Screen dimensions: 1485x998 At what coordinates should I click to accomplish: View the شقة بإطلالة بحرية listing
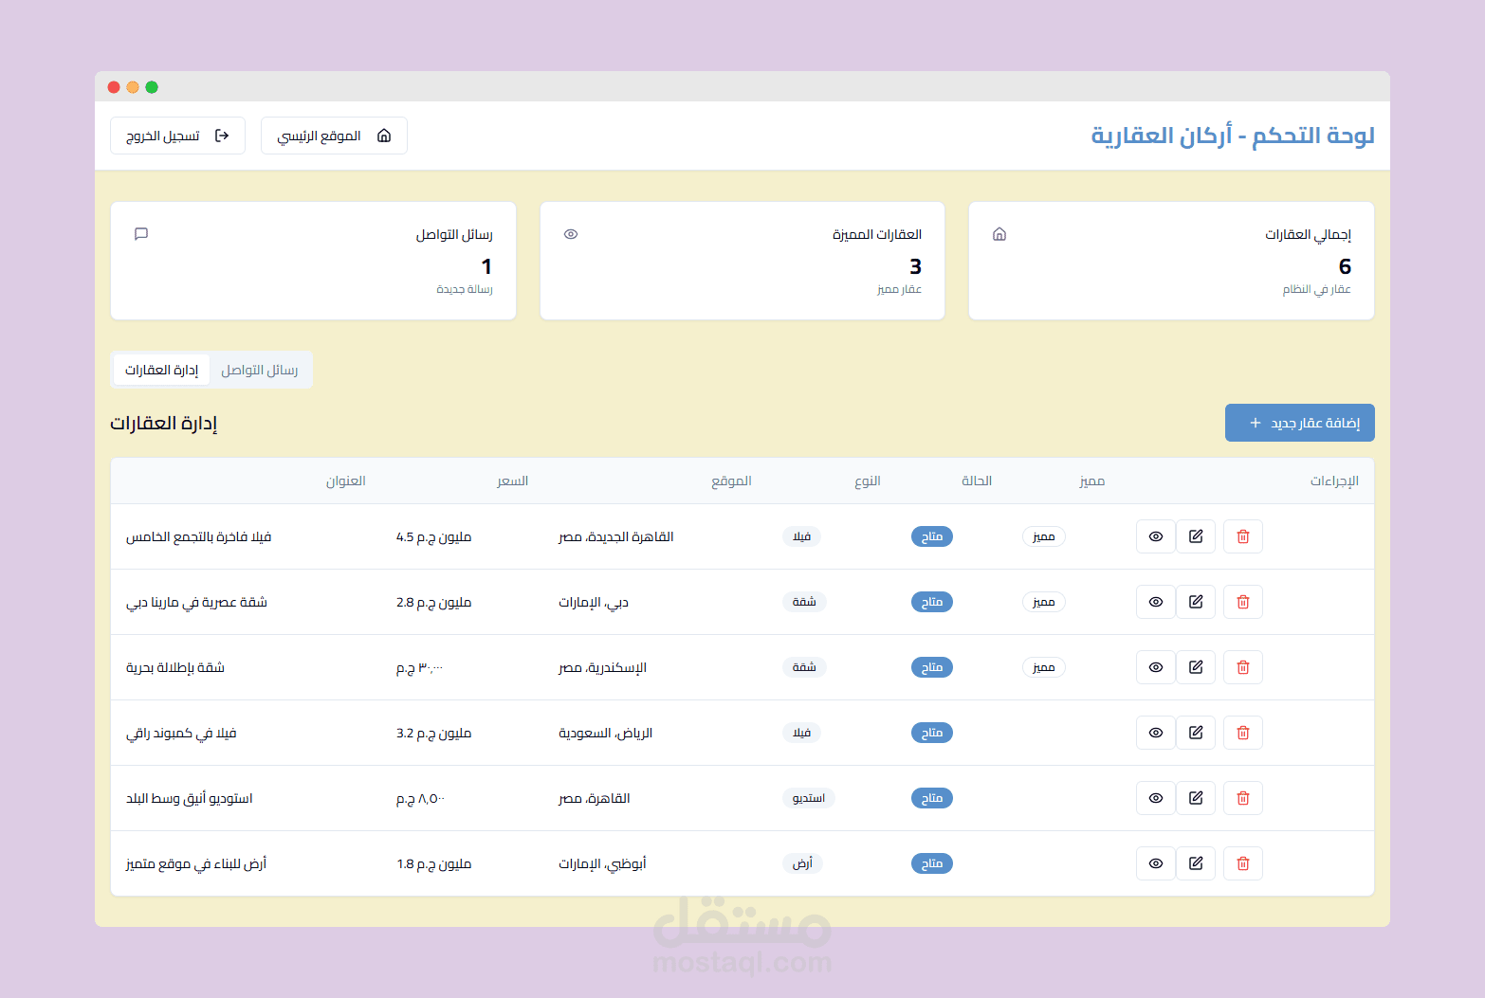[x=1156, y=667]
